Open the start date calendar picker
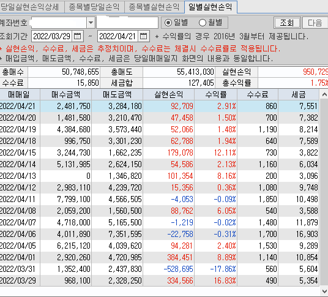 78,36
